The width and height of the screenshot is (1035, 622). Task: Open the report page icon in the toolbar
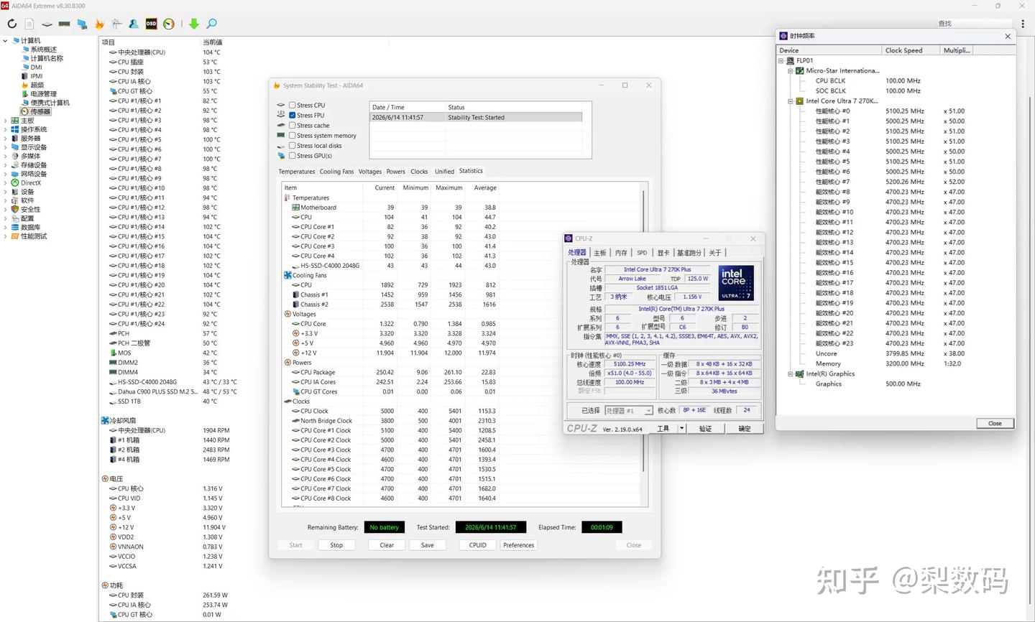click(x=29, y=24)
